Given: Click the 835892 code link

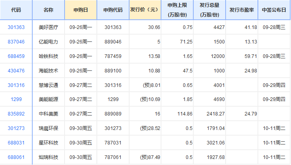Looking at the screenshot, I should coord(16,114).
